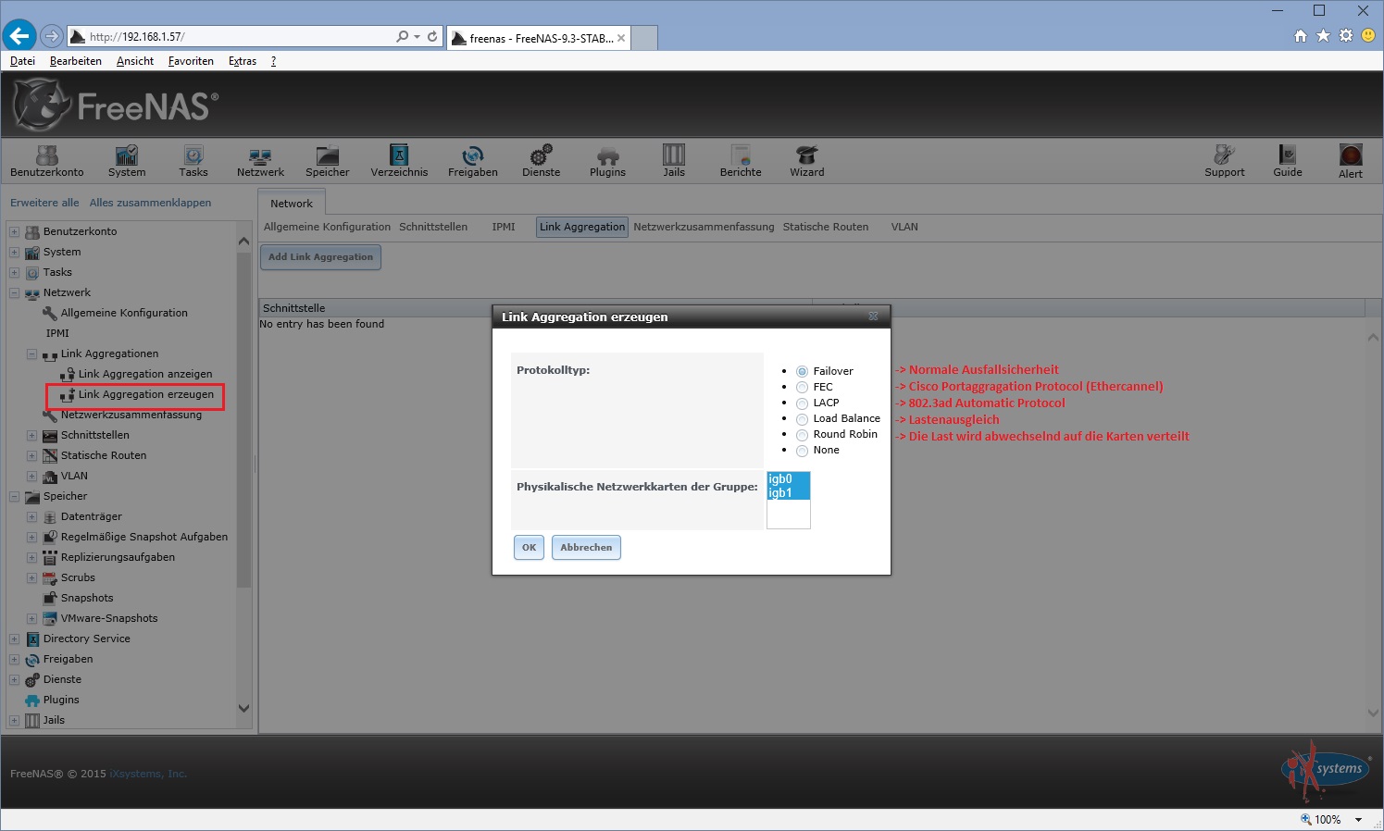Collapse the Netzwerk tree node
Screen dimensions: 1384x831
(x=14, y=292)
